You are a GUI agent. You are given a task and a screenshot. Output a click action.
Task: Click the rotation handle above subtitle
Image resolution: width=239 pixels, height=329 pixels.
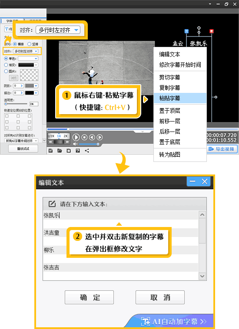tap(199, 28)
